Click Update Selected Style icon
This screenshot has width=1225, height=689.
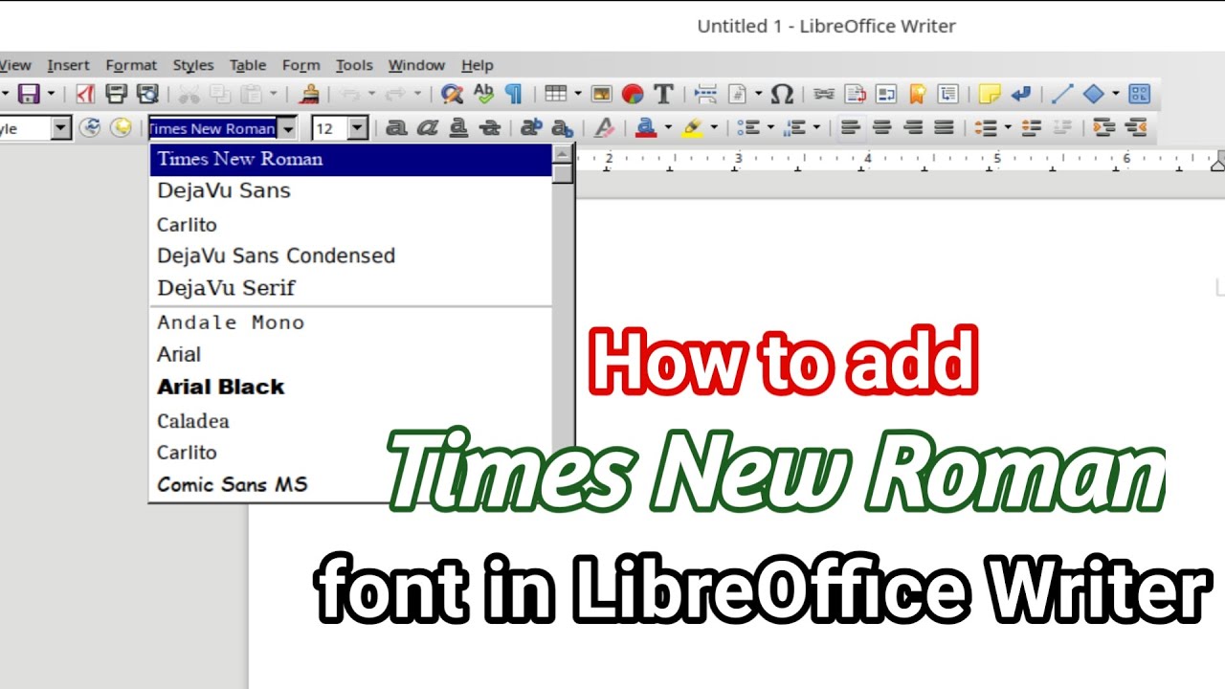click(x=90, y=127)
